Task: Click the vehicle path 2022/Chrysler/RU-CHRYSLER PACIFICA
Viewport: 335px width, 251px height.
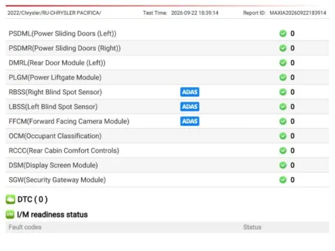Action: [x=54, y=13]
